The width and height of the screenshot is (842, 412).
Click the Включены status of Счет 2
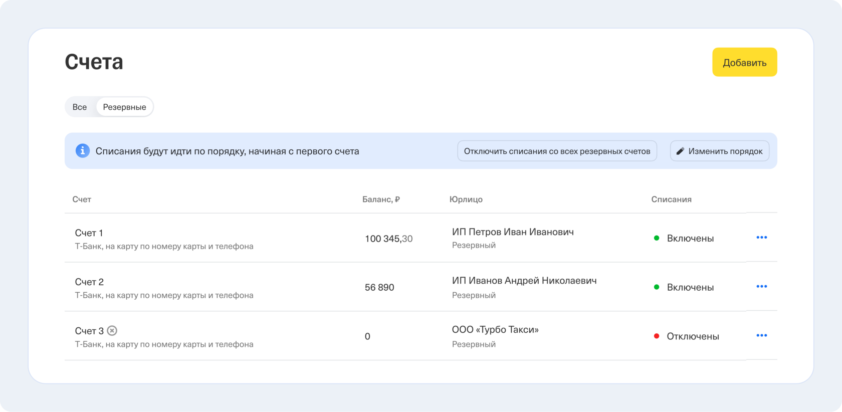(x=690, y=288)
